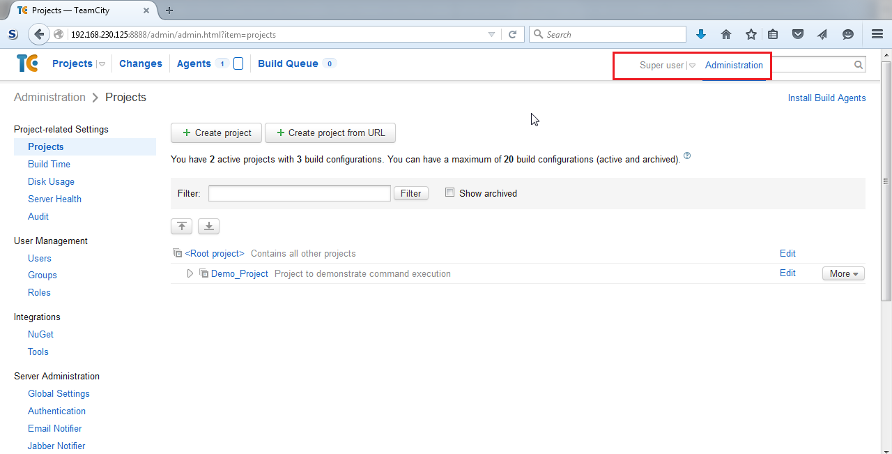Click the magnifier icon in TeamCity search
The height and width of the screenshot is (454, 892).
[859, 65]
